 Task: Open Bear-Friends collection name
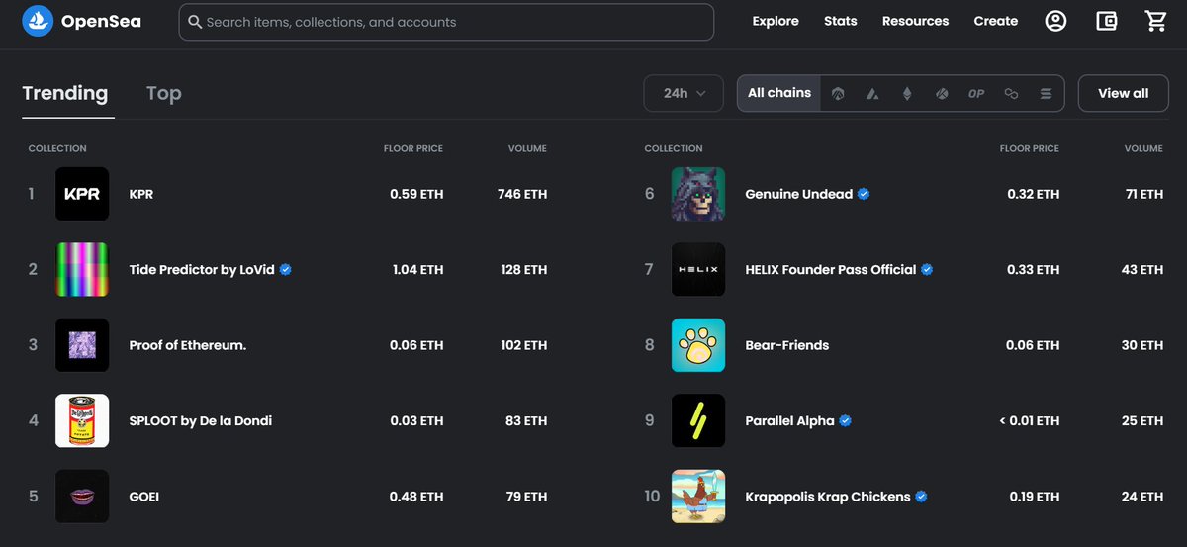coord(787,345)
